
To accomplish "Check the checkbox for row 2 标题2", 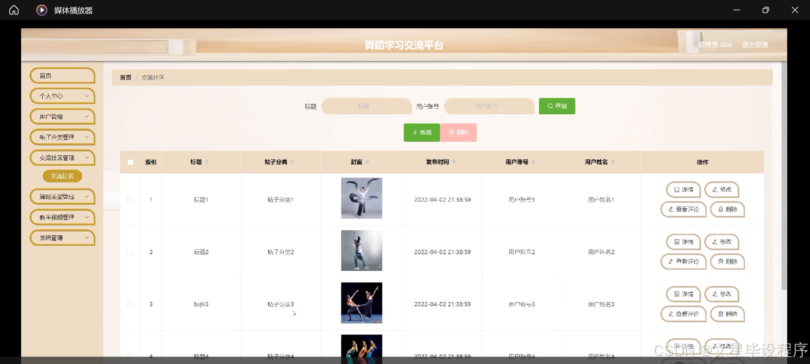I will point(130,252).
